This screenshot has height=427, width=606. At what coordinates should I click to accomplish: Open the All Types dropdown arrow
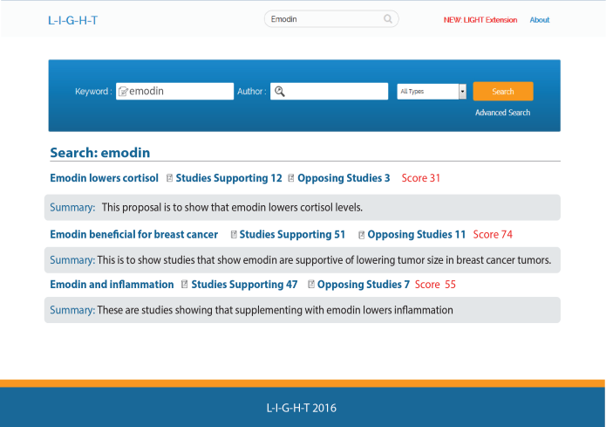462,92
